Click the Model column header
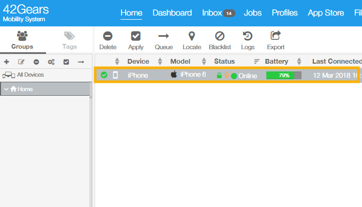 [x=180, y=61]
